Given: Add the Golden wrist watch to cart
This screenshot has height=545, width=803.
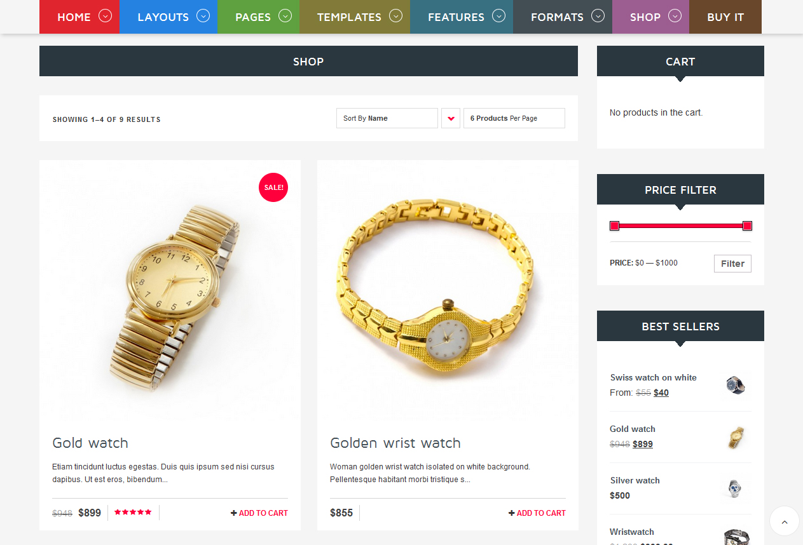Looking at the screenshot, I should click(x=537, y=513).
